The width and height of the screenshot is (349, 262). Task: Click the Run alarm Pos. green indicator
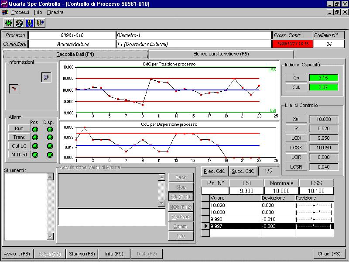click(x=35, y=129)
